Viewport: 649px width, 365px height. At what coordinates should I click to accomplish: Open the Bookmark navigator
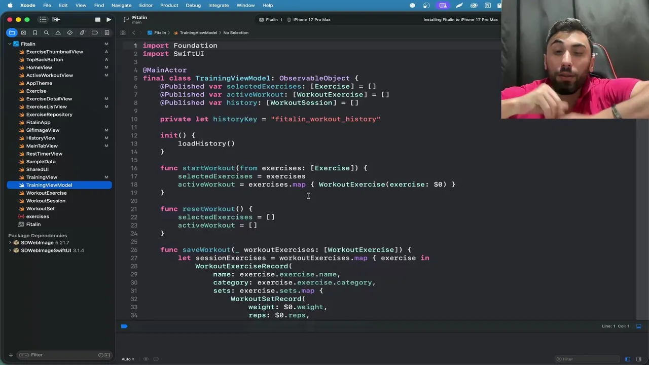(x=35, y=32)
